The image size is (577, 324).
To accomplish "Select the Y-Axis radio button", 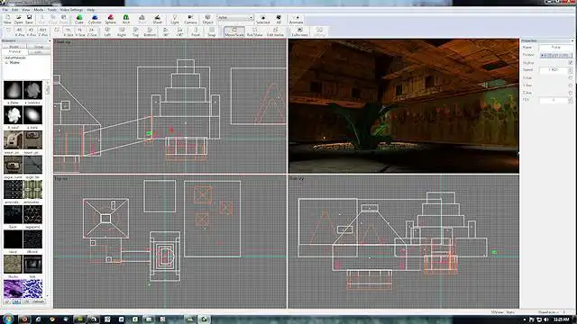I will click(x=571, y=85).
